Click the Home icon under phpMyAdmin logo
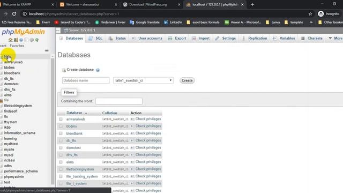 pyautogui.click(x=10, y=40)
